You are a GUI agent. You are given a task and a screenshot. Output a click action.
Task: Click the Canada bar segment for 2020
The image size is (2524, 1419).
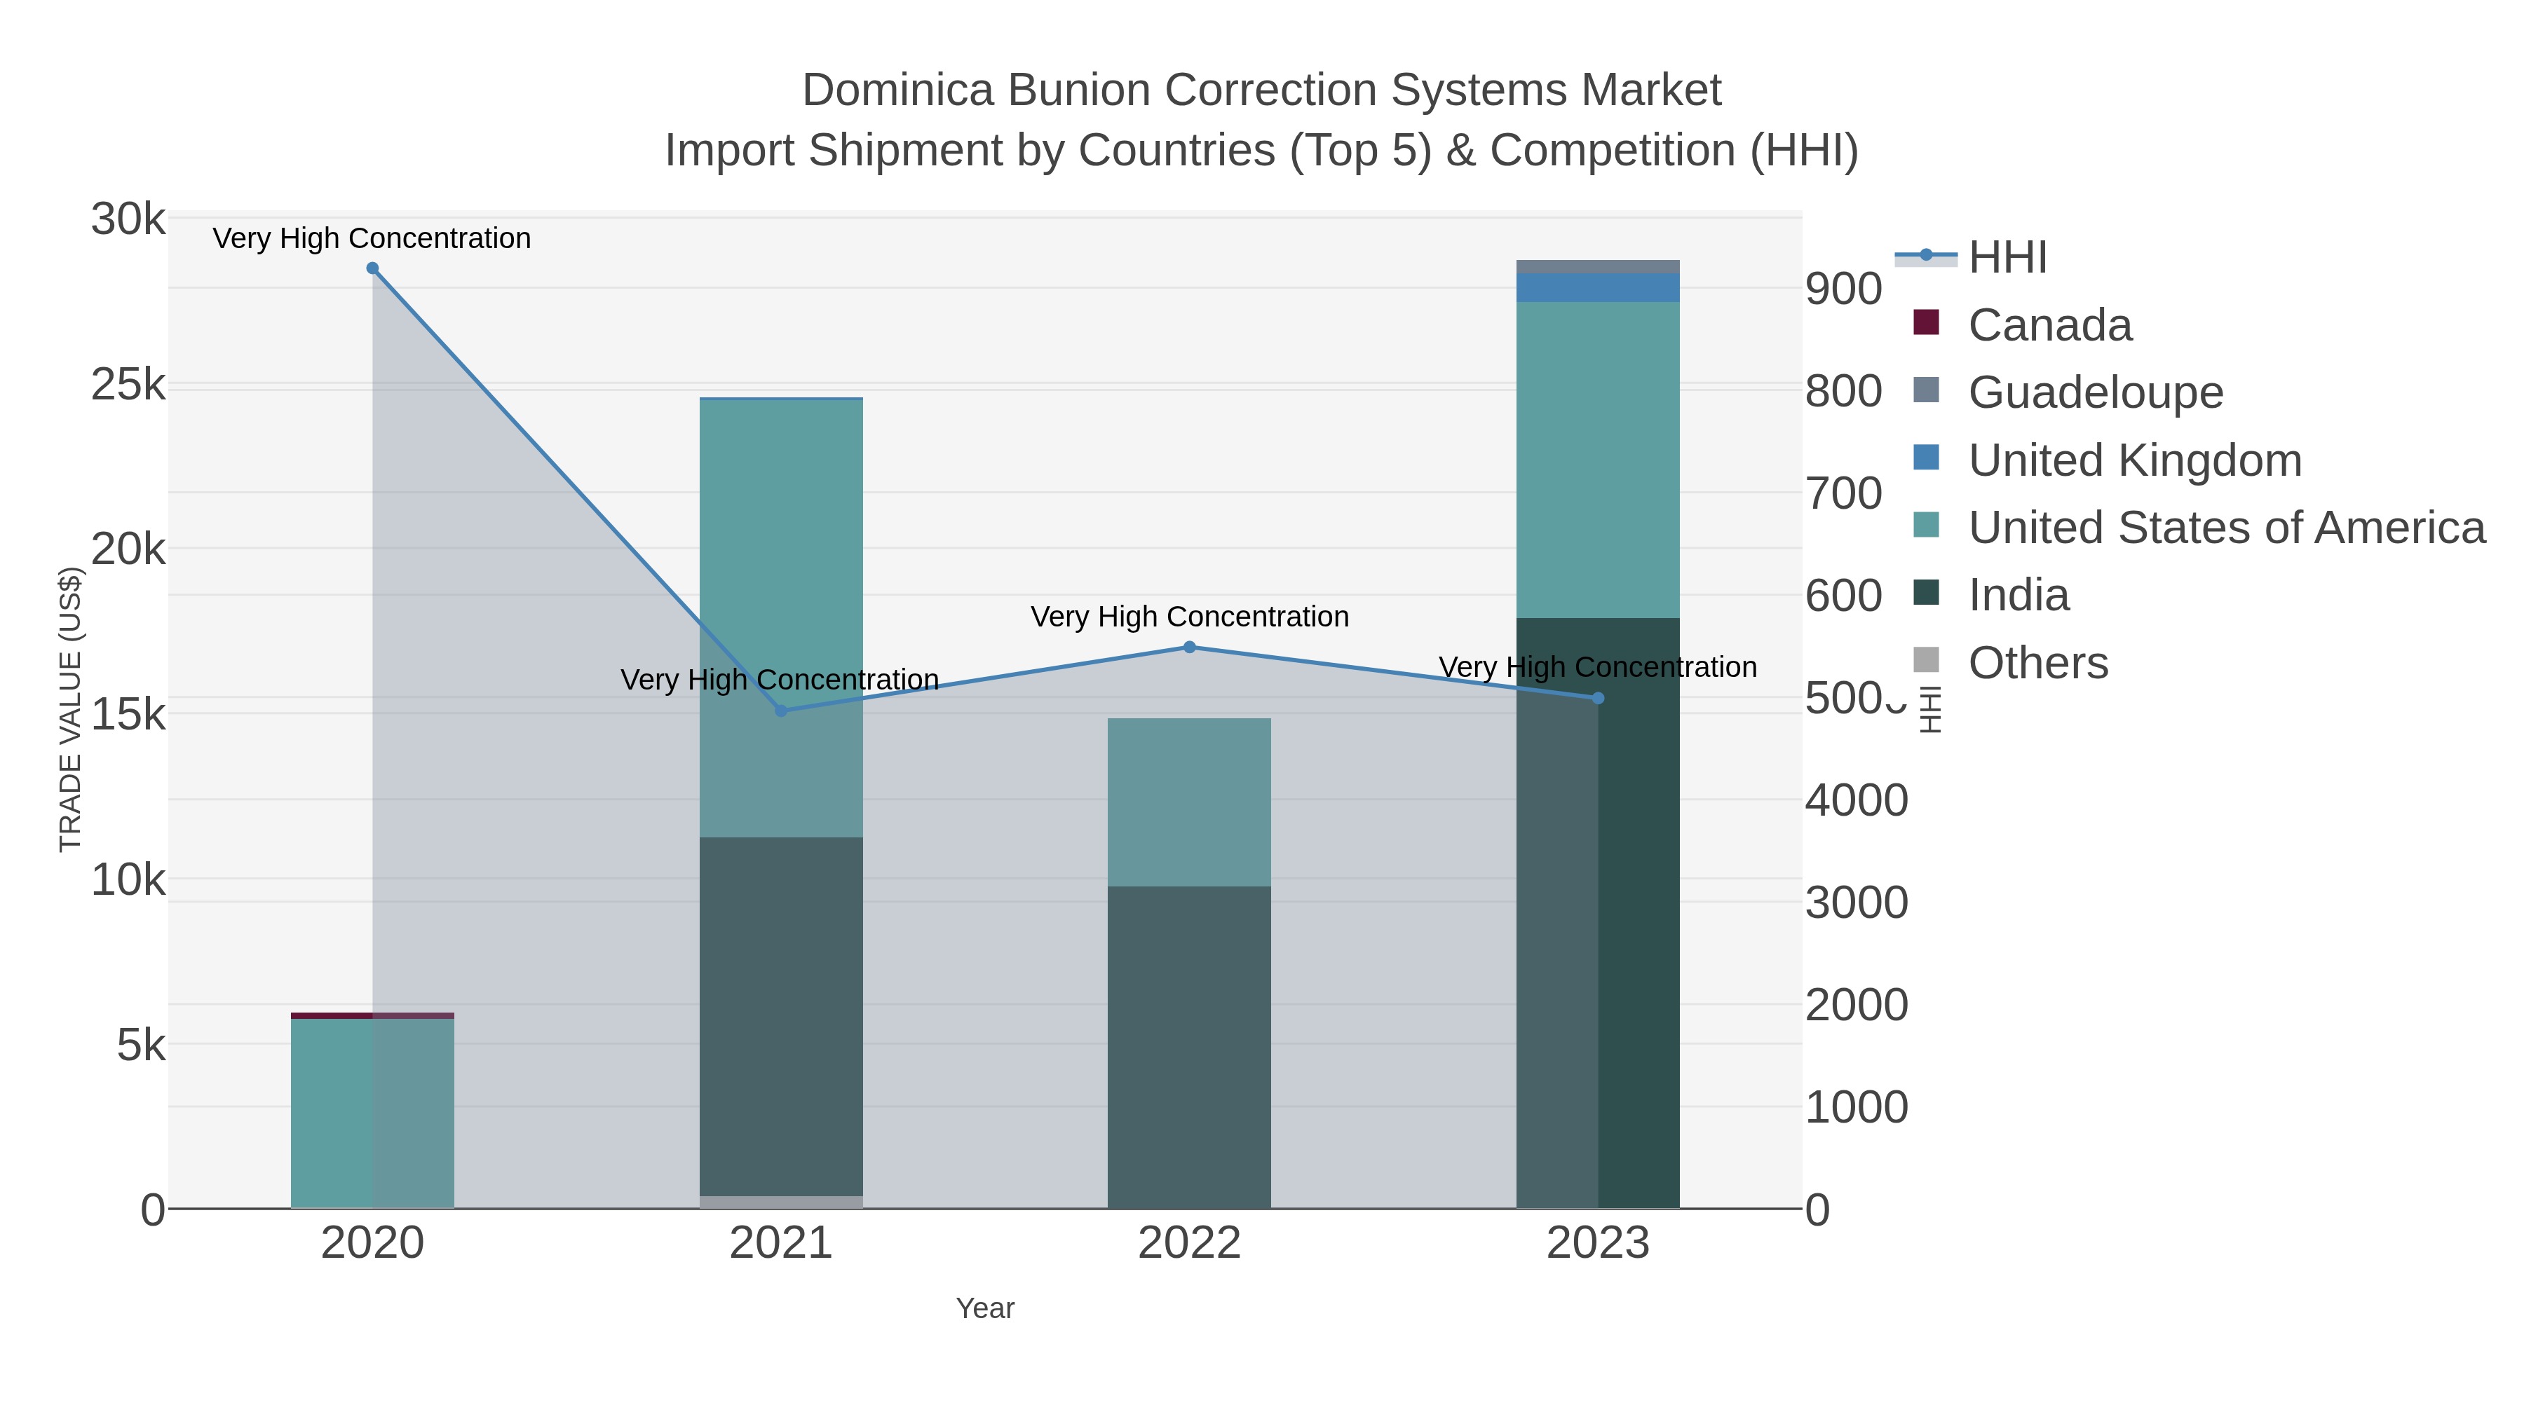pos(372,1015)
